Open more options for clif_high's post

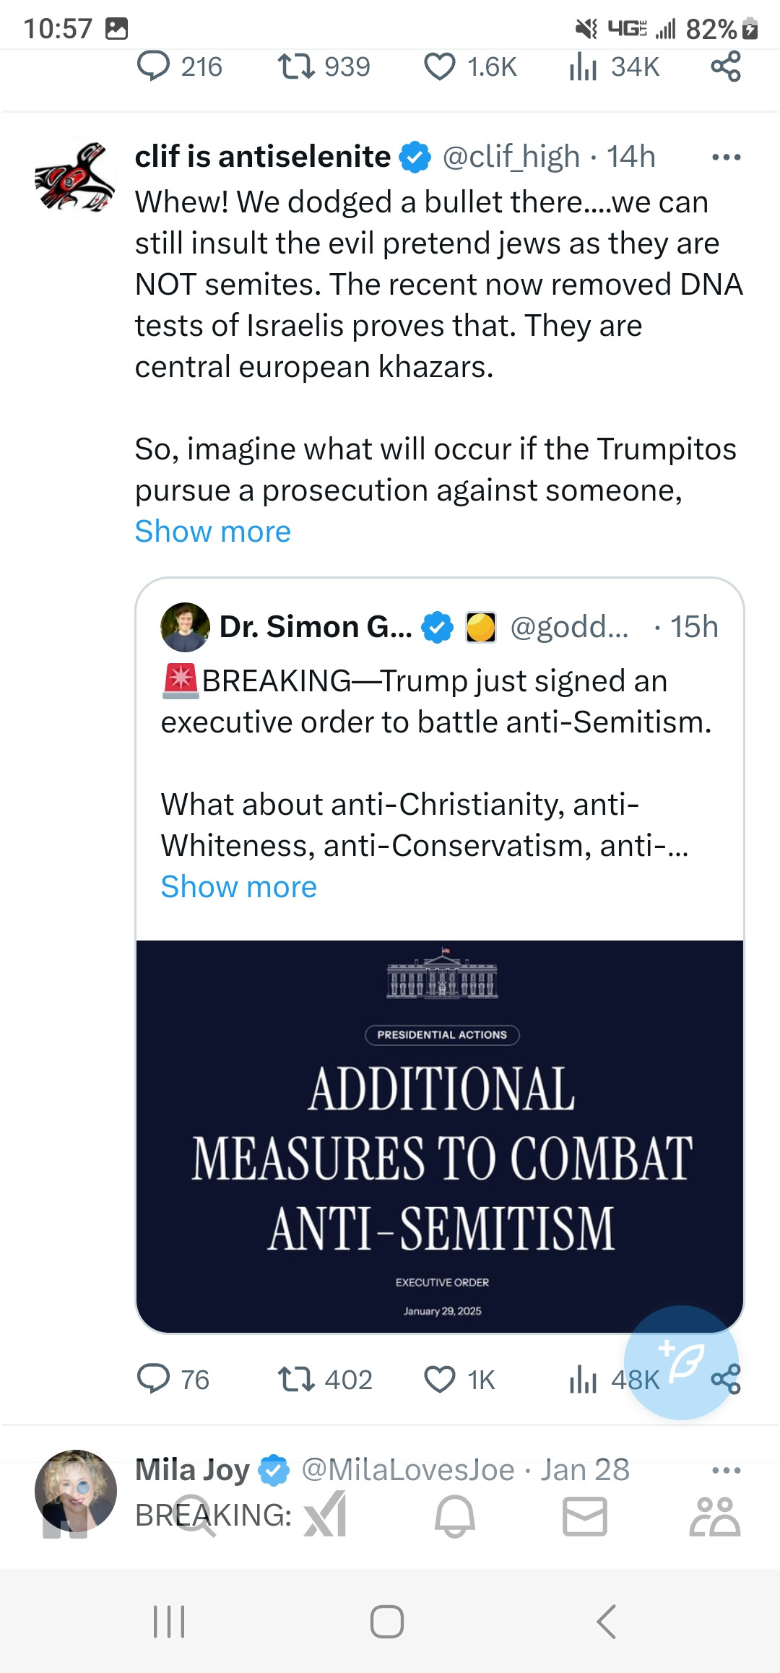coord(726,157)
